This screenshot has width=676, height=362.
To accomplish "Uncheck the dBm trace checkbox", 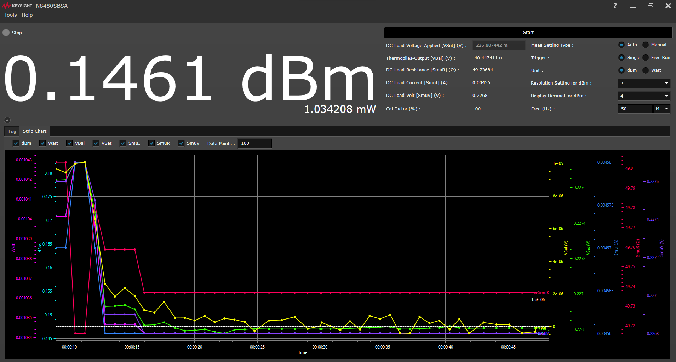I will click(16, 143).
